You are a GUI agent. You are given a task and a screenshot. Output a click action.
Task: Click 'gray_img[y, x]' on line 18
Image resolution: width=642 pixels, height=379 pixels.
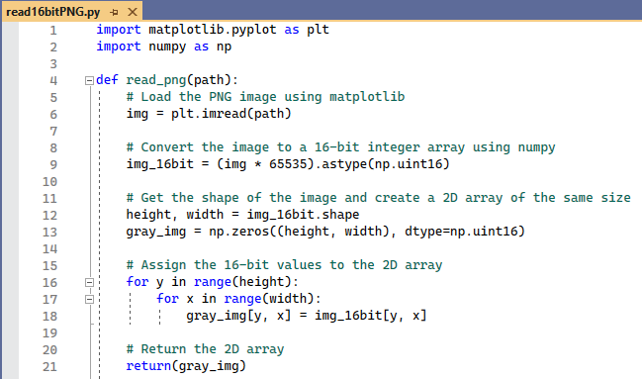238,316
